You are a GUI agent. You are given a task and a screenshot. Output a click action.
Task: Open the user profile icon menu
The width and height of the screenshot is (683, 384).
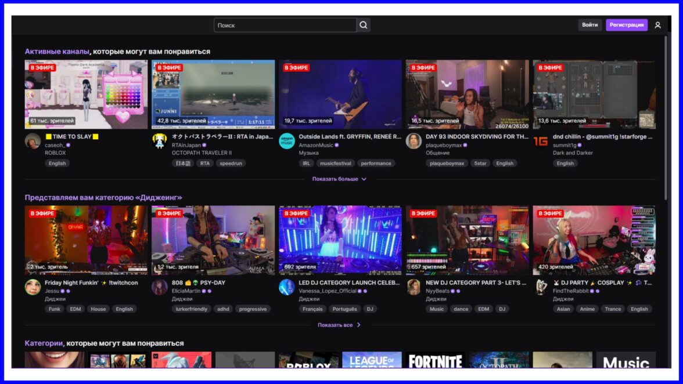[x=657, y=25]
